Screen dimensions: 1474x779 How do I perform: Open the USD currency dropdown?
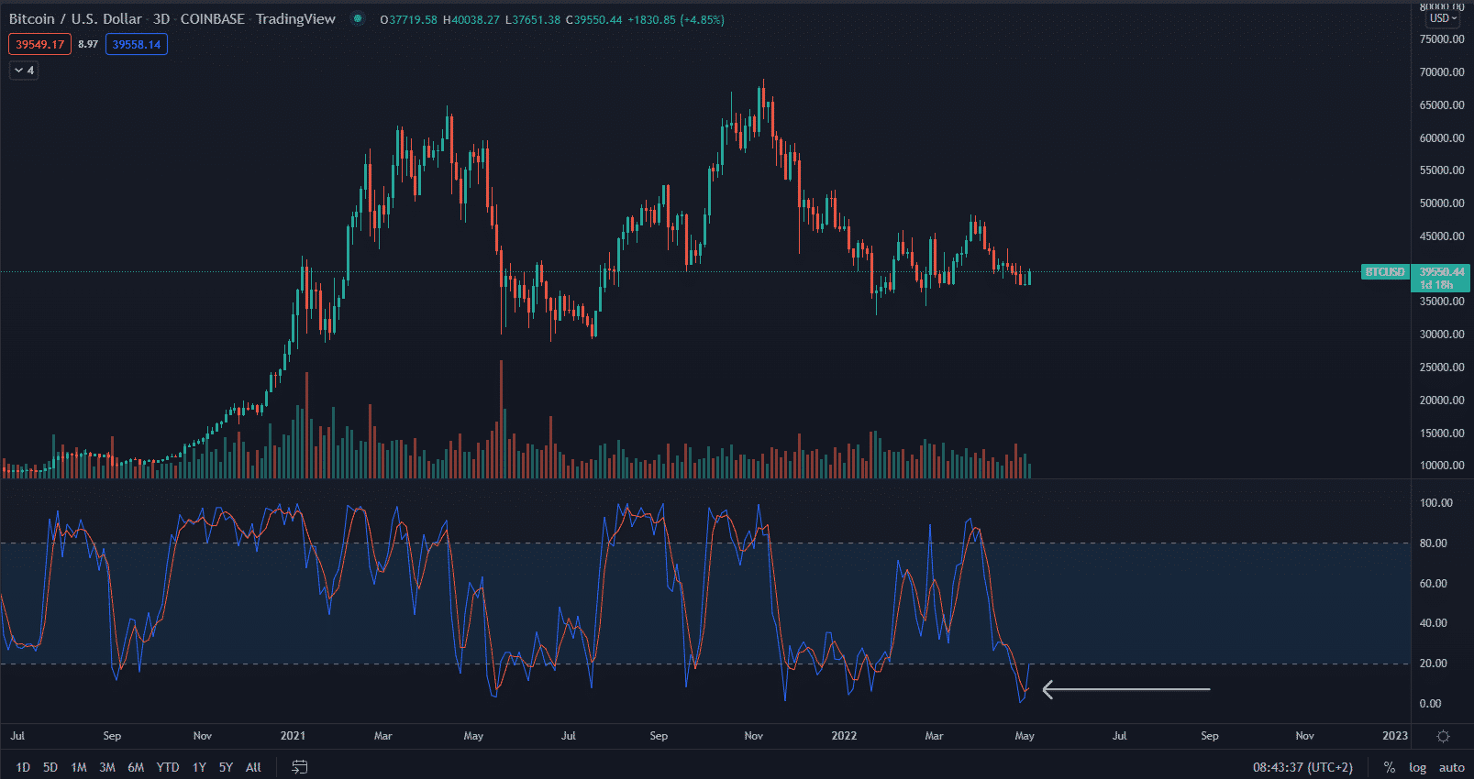coord(1442,18)
